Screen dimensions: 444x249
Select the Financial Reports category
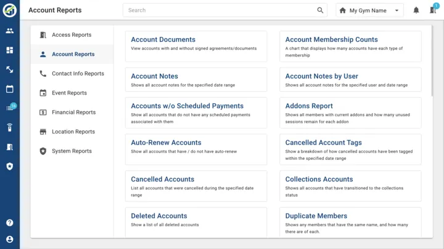pos(72,113)
